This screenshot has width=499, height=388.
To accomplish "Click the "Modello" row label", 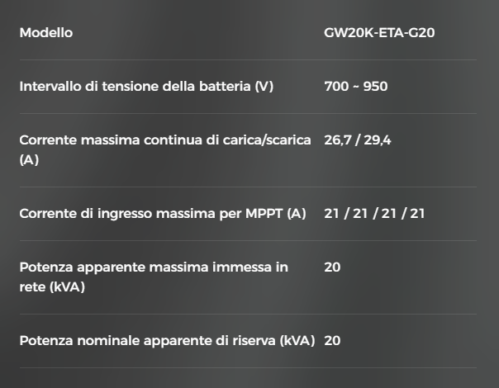I will click(x=46, y=33).
